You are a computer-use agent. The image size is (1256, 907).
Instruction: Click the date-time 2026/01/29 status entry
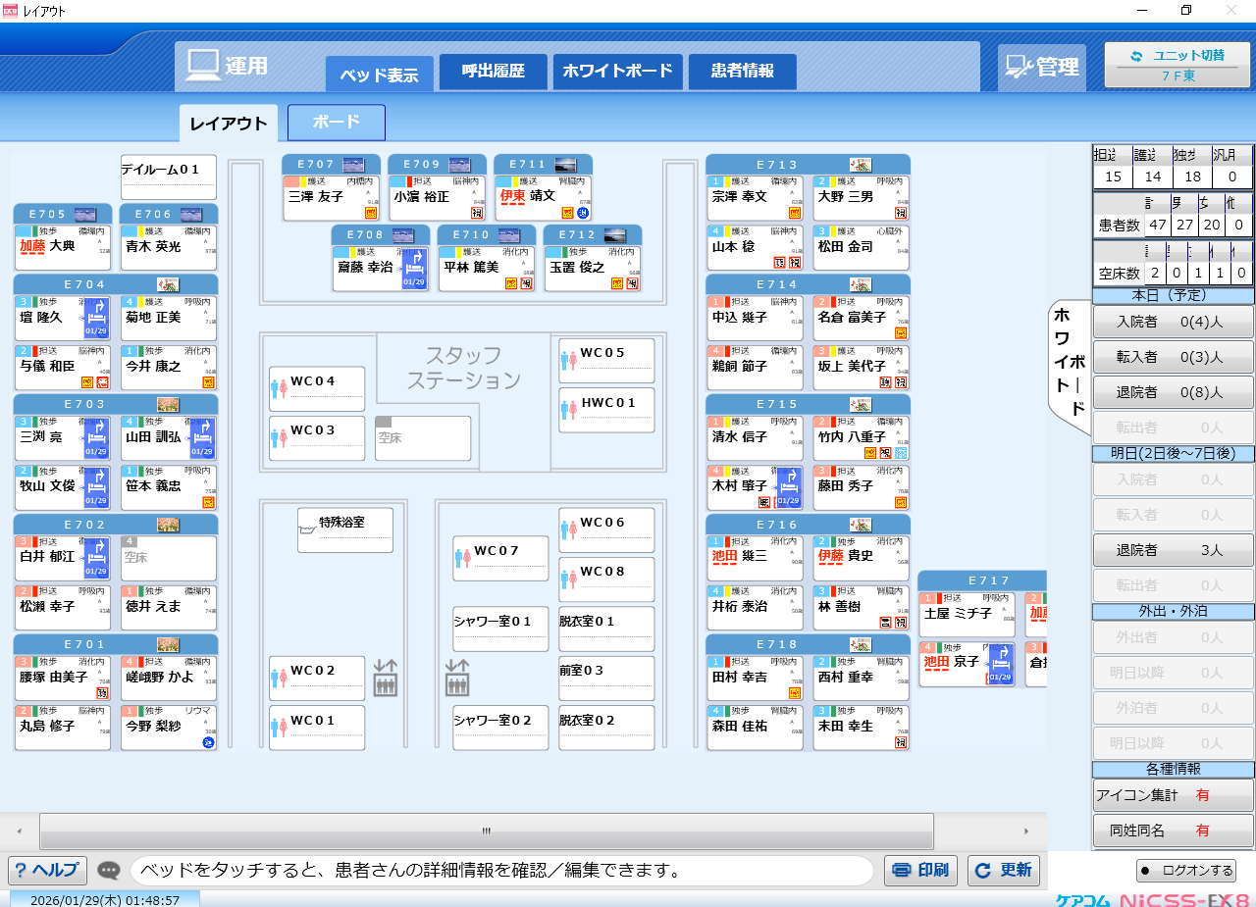pos(105,899)
